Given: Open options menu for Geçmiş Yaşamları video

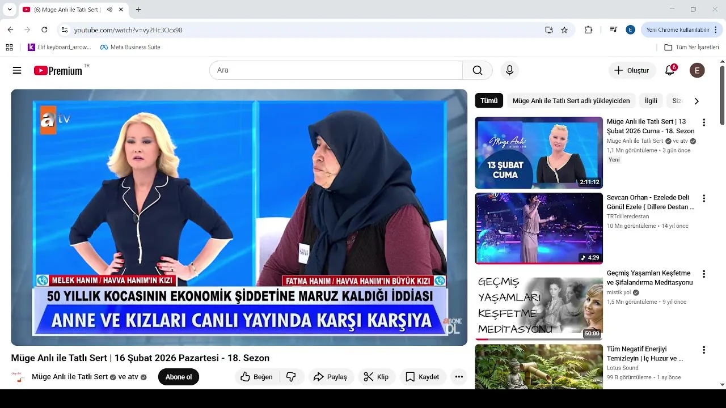Looking at the screenshot, I should [x=704, y=274].
